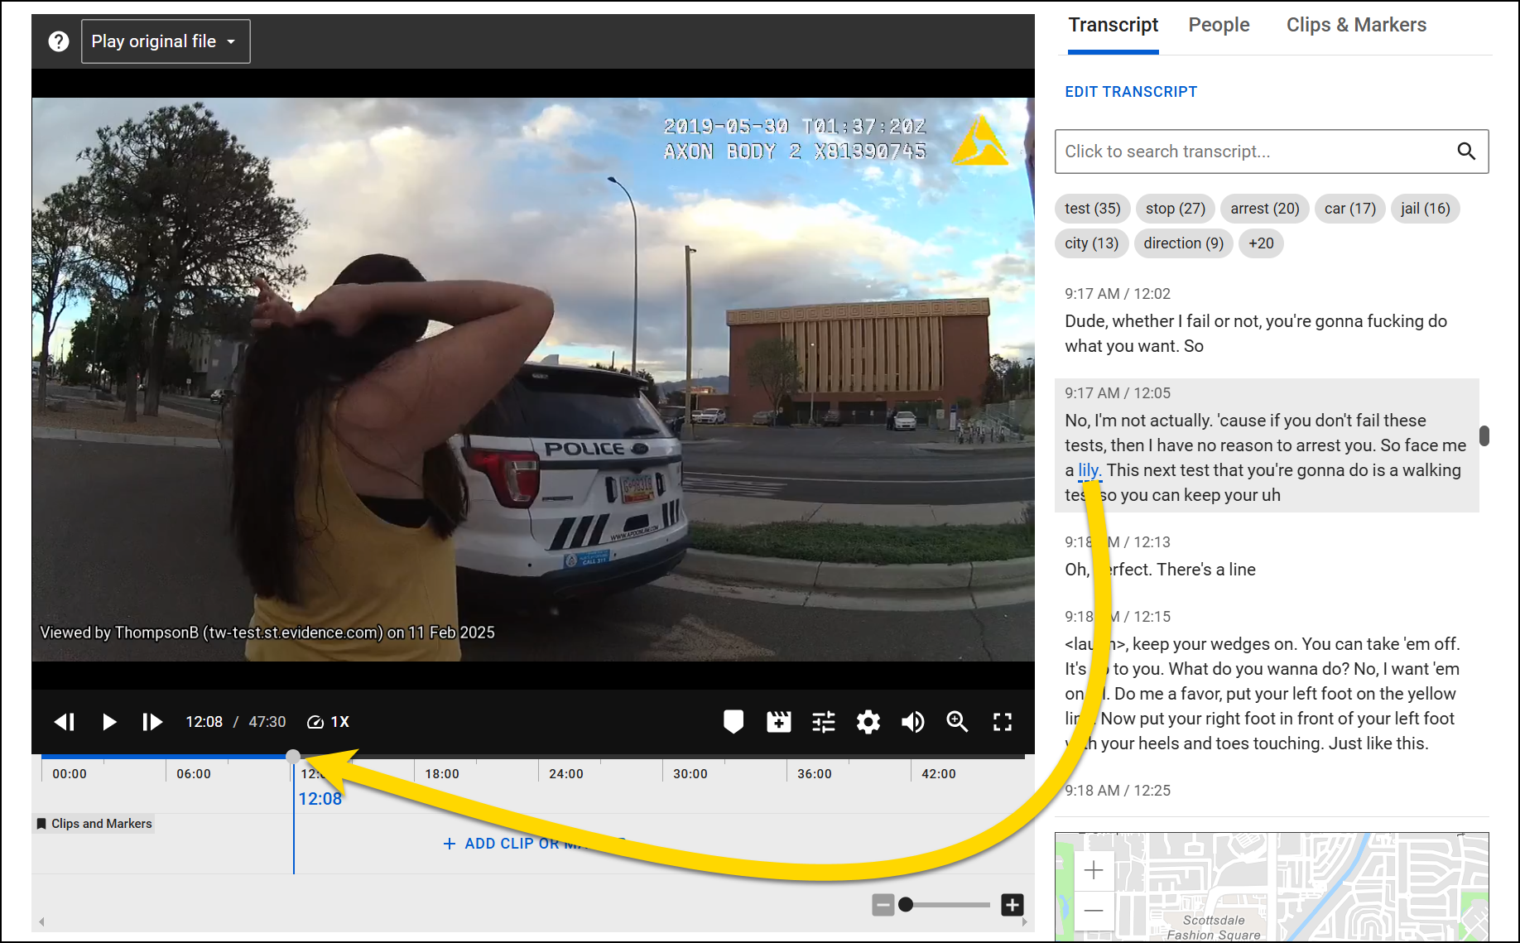Toggle fullscreen video mode
This screenshot has width=1520, height=943.
(x=1002, y=722)
